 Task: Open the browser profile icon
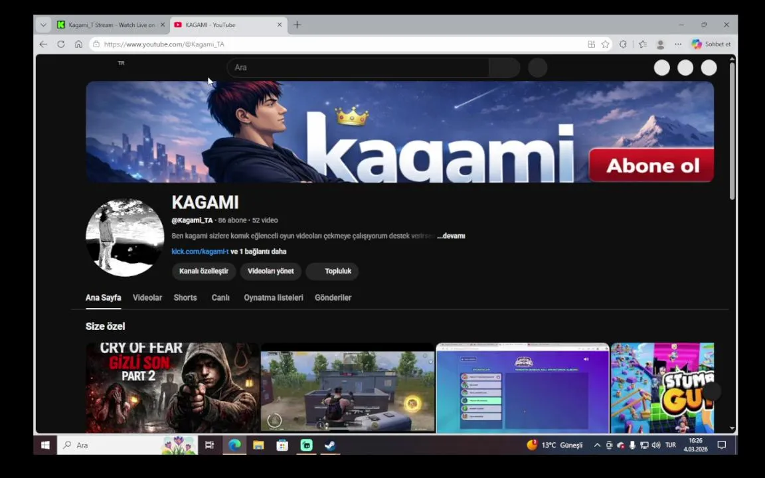click(661, 44)
